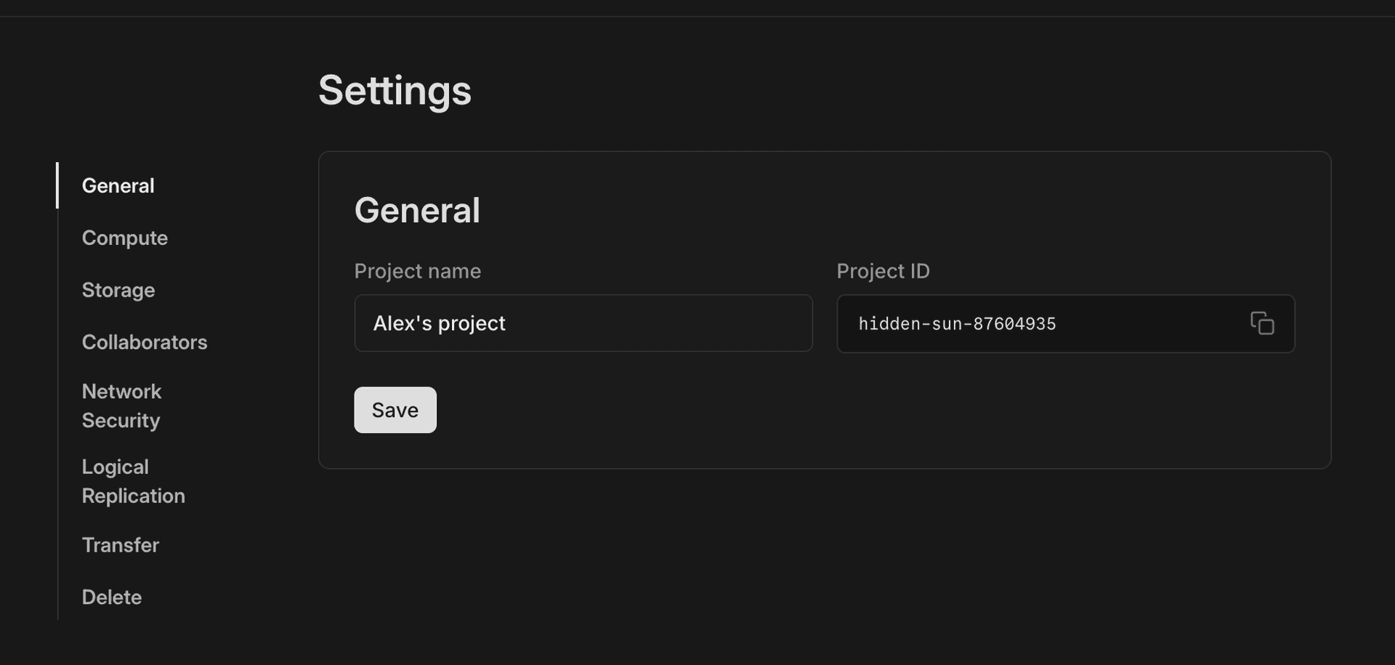Click the Project name label
Viewport: 1395px width, 665px height.
click(417, 271)
